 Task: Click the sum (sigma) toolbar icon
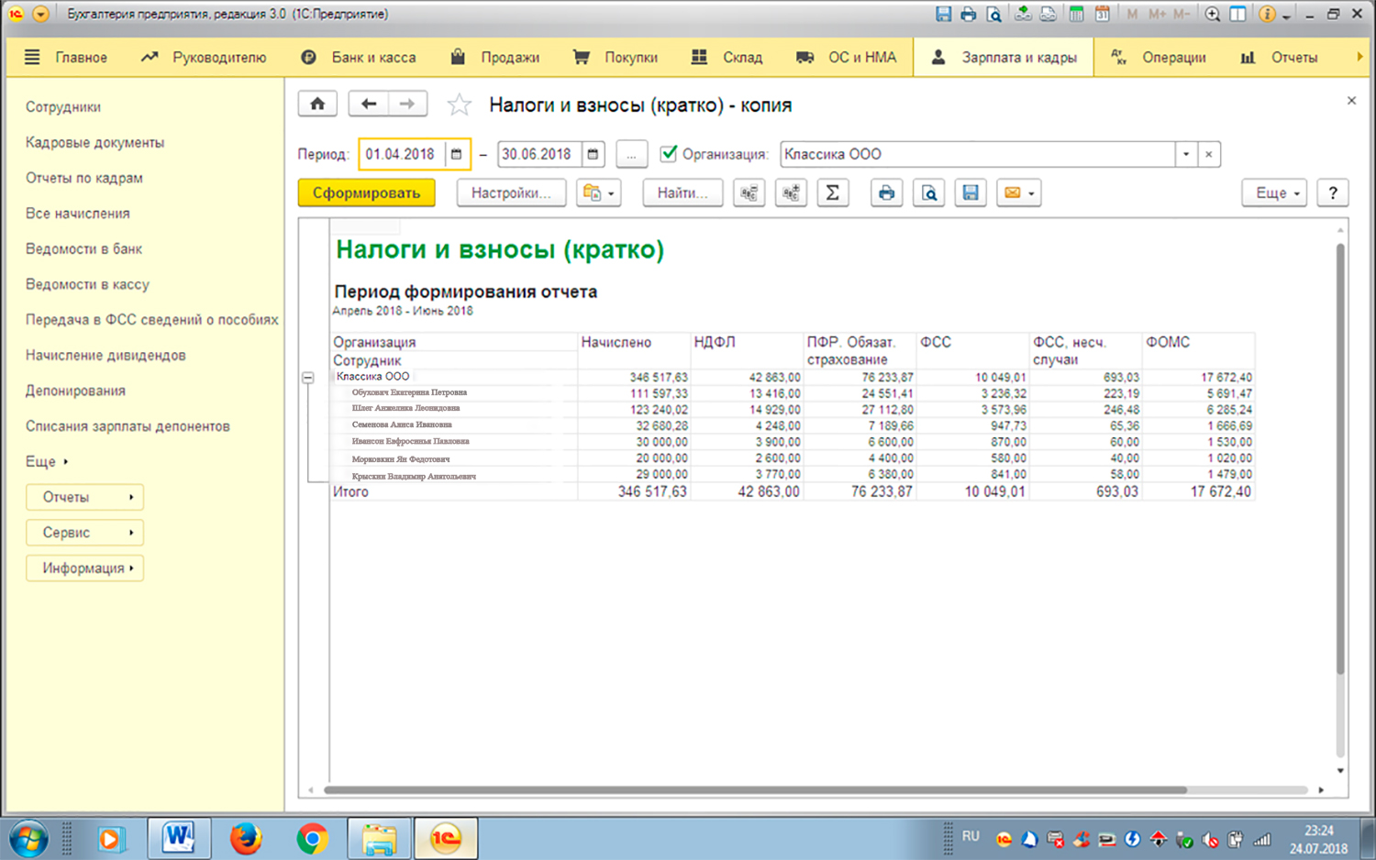tap(832, 193)
